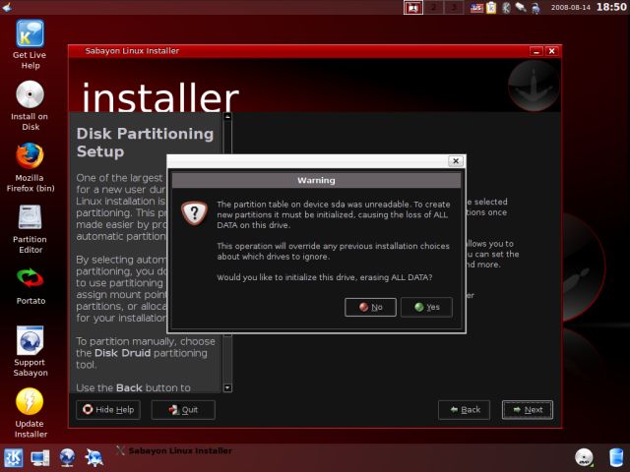Close the Sabayon Linux Installer window
630x472 pixels.
click(551, 51)
